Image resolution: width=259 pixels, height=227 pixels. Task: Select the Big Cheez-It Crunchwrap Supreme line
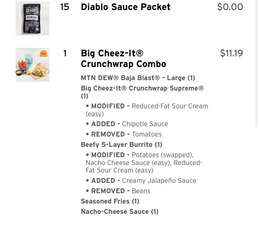[142, 89]
